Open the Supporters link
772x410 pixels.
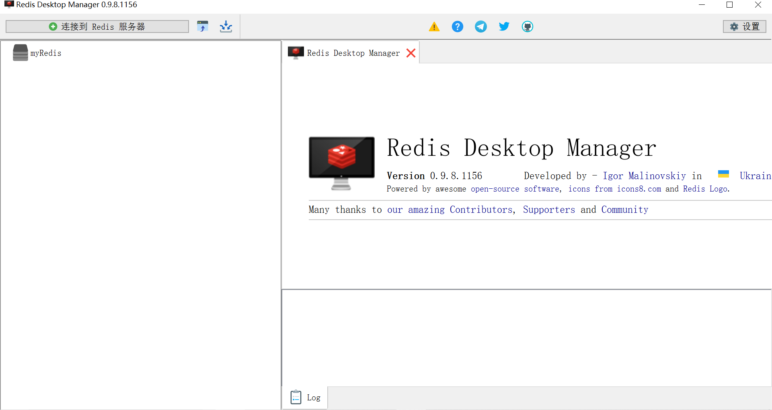point(549,210)
